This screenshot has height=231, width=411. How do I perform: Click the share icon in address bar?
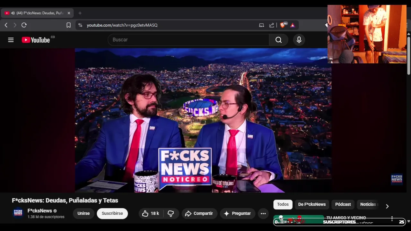click(272, 25)
